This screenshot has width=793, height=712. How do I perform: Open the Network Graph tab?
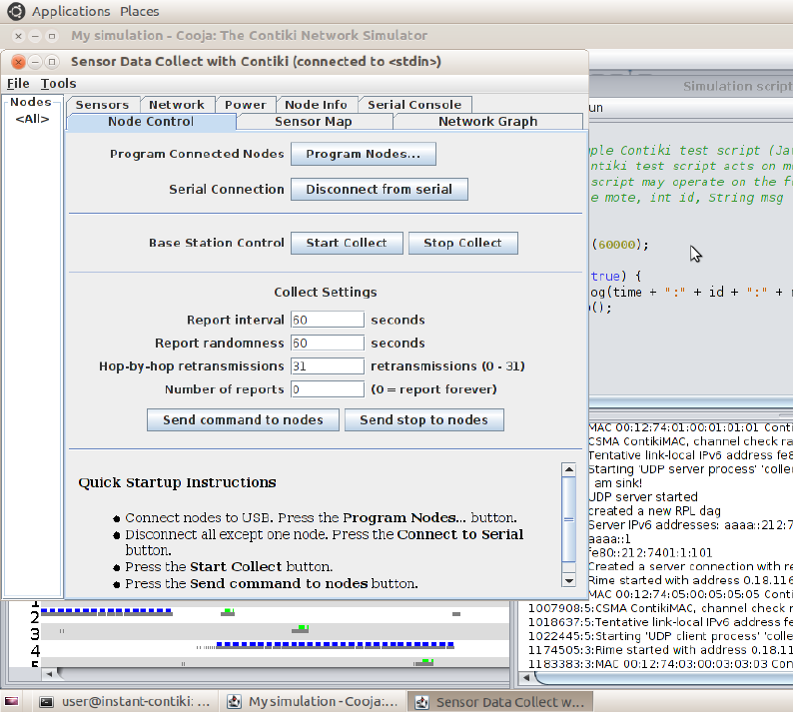(487, 122)
